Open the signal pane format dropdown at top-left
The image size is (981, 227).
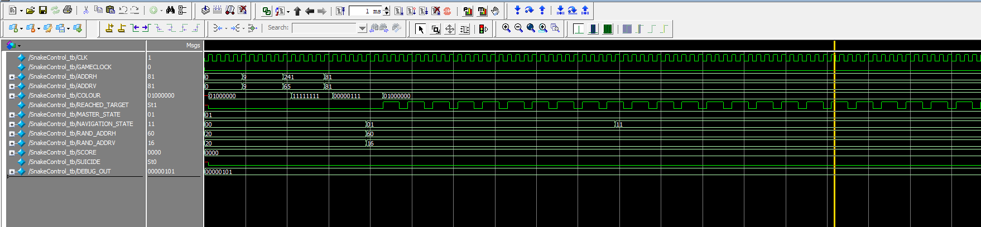click(19, 46)
